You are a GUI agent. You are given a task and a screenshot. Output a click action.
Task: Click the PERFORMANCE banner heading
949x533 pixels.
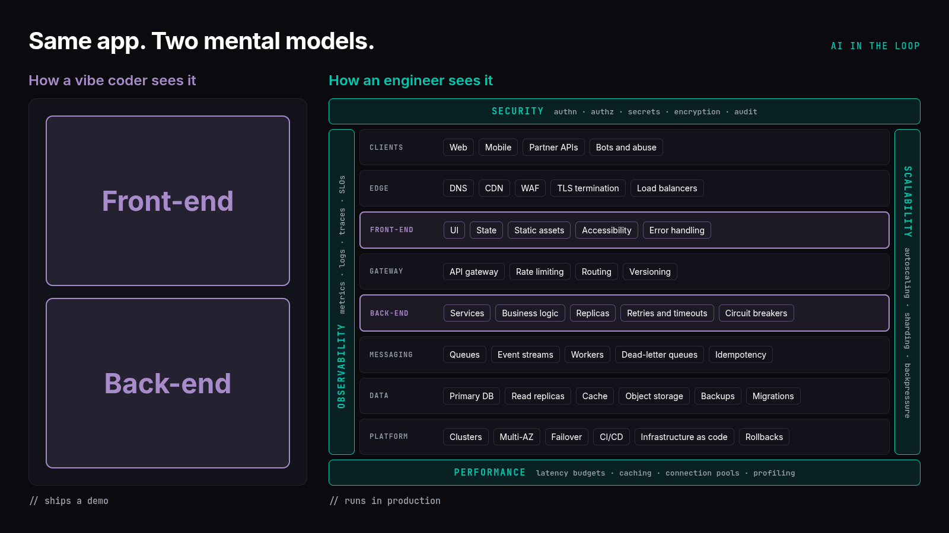pyautogui.click(x=490, y=473)
